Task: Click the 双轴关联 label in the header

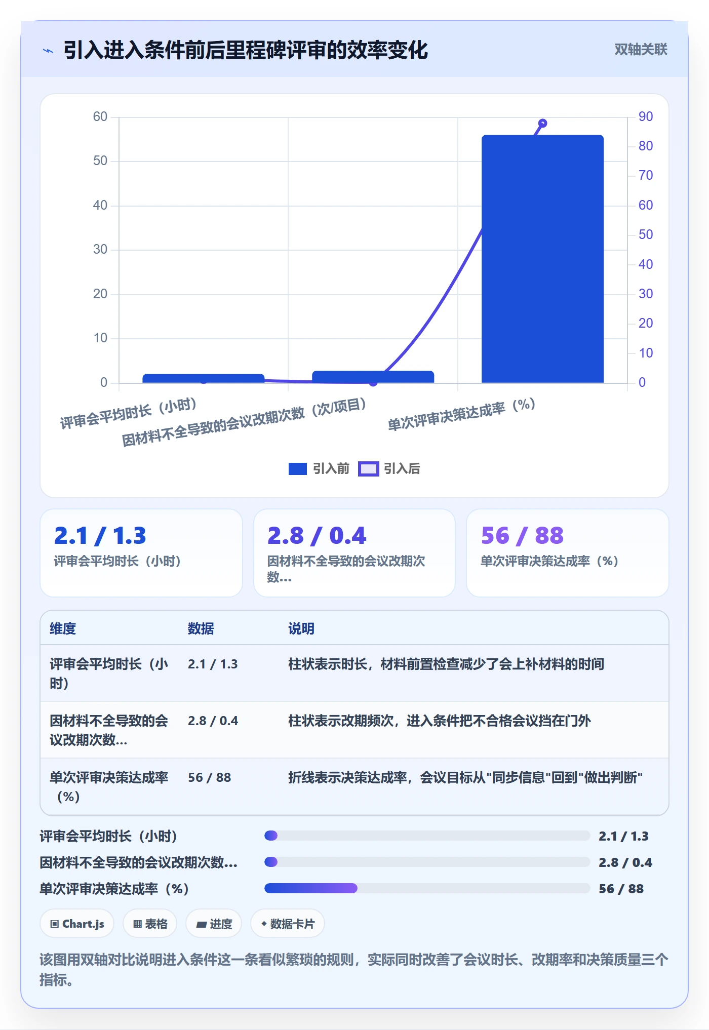Action: pos(641,50)
